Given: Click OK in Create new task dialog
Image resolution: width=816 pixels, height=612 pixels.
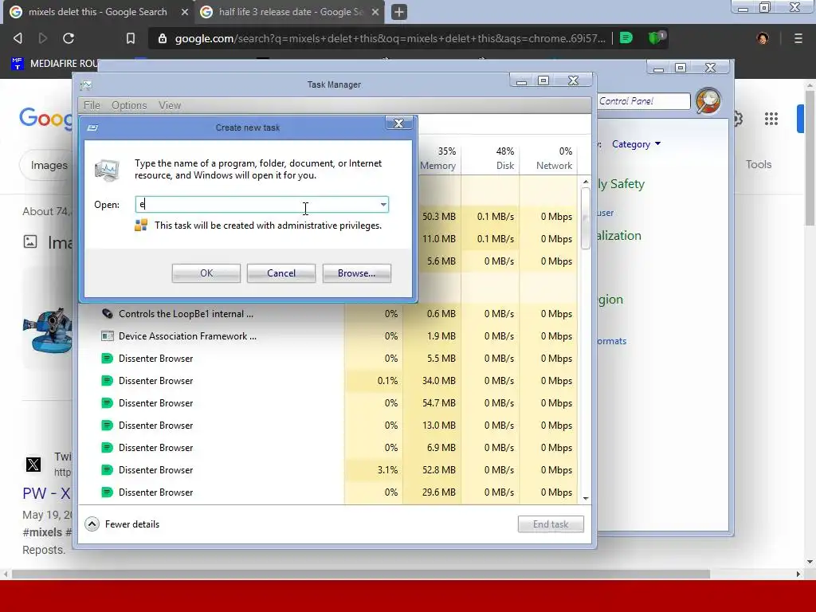Looking at the screenshot, I should (206, 273).
